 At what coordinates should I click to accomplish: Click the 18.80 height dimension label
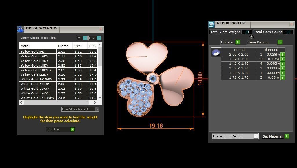(200, 79)
